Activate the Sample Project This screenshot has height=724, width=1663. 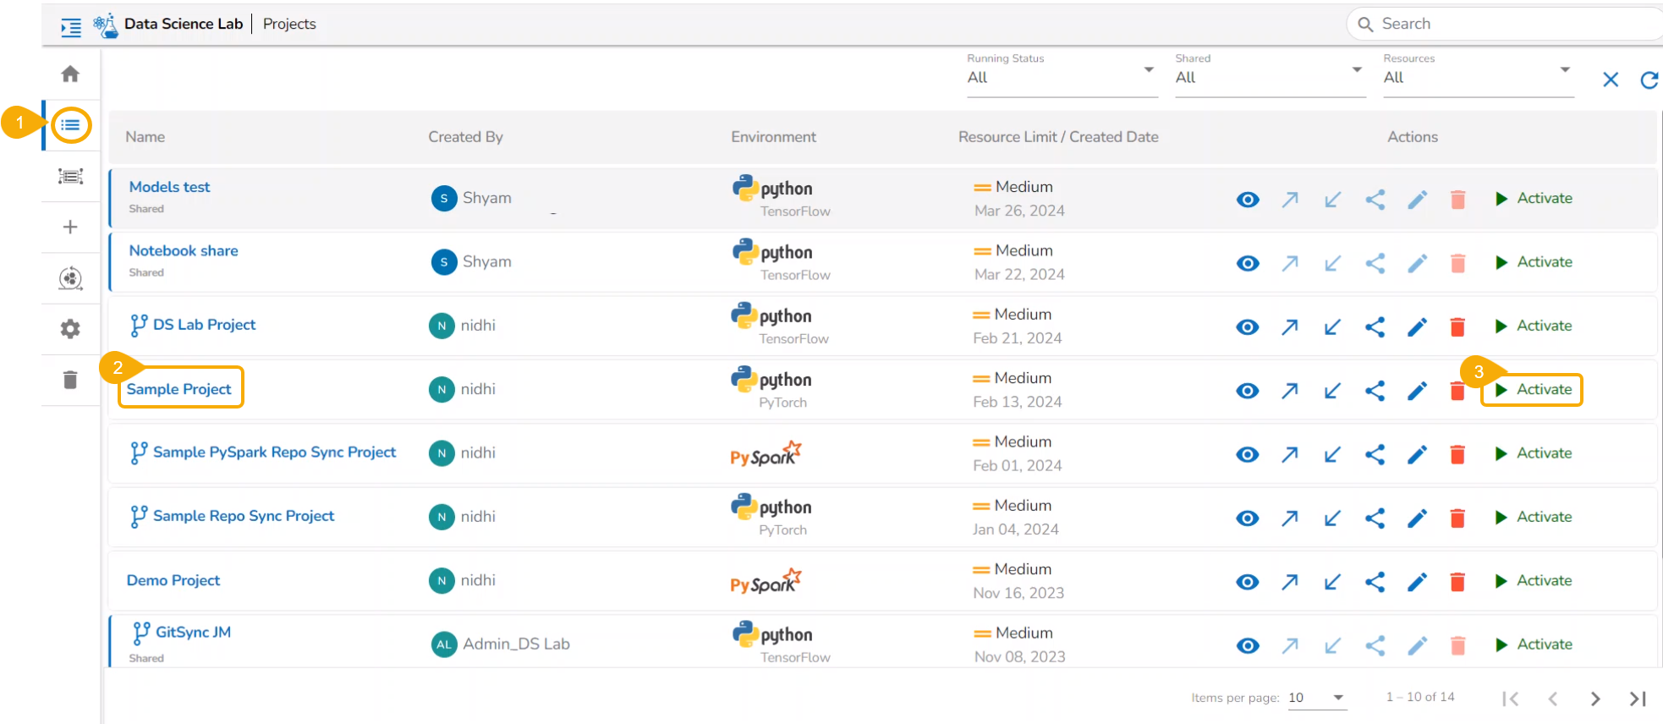[x=1533, y=390]
